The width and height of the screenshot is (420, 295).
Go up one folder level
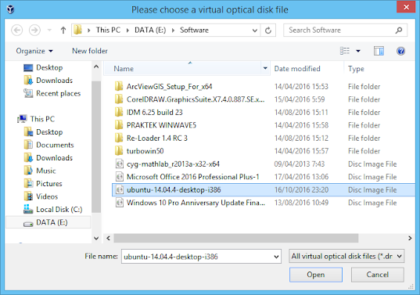tap(63, 30)
